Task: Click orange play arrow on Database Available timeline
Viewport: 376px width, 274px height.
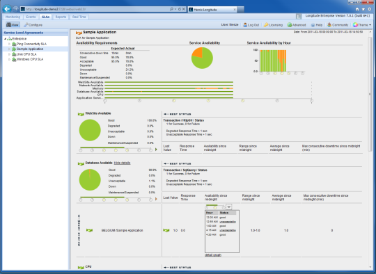Action: (156, 199)
